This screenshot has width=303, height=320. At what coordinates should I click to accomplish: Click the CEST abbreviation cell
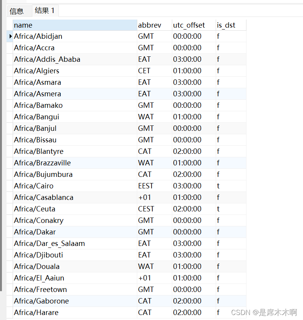(x=154, y=209)
